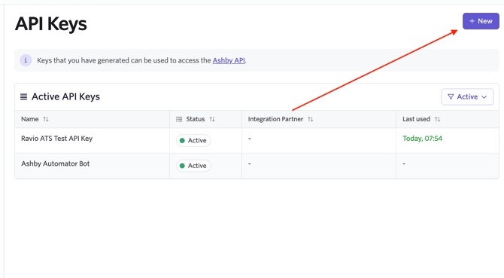Click the info icon in the banner
The width and height of the screenshot is (504, 278).
click(x=26, y=60)
